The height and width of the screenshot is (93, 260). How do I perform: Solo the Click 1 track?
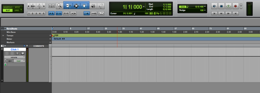(x=17, y=53)
